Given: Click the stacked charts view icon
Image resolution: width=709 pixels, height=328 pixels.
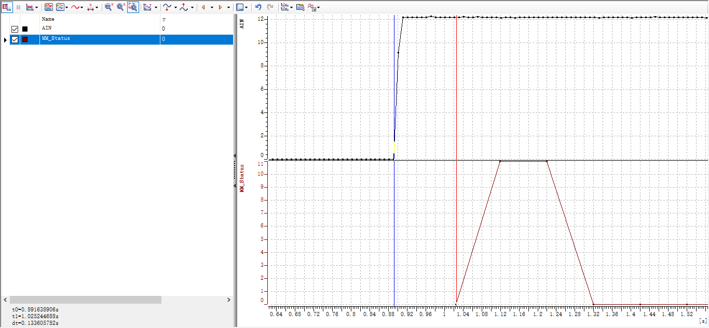Looking at the screenshot, I should tap(48, 7).
